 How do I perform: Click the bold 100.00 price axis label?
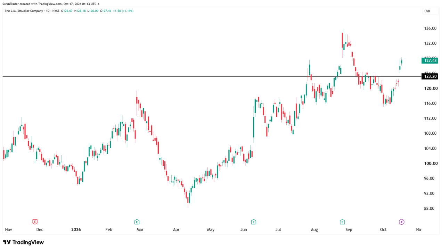431,164
